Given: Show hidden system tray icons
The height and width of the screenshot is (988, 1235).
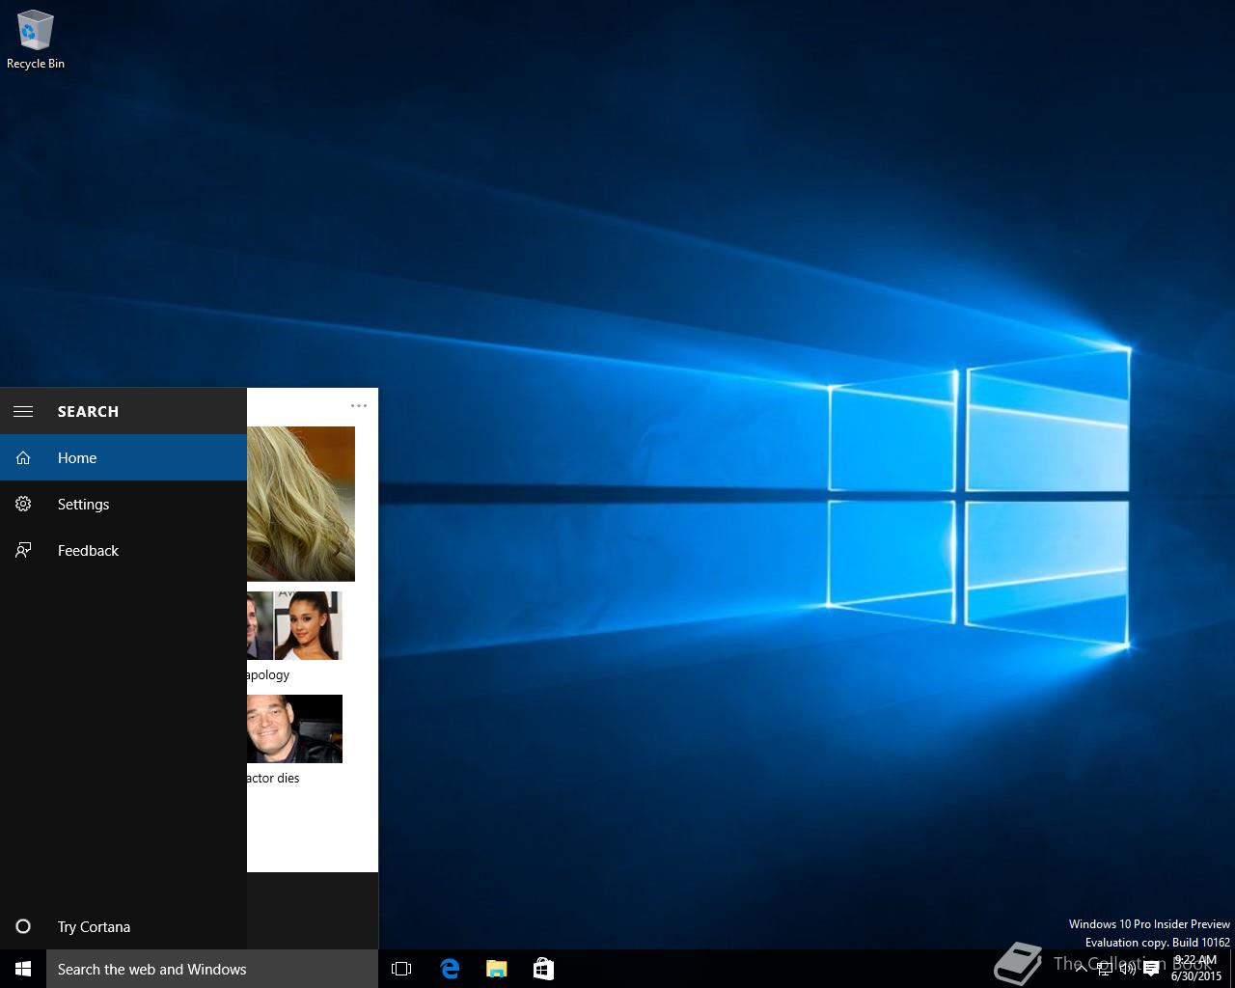Looking at the screenshot, I should [x=1082, y=969].
